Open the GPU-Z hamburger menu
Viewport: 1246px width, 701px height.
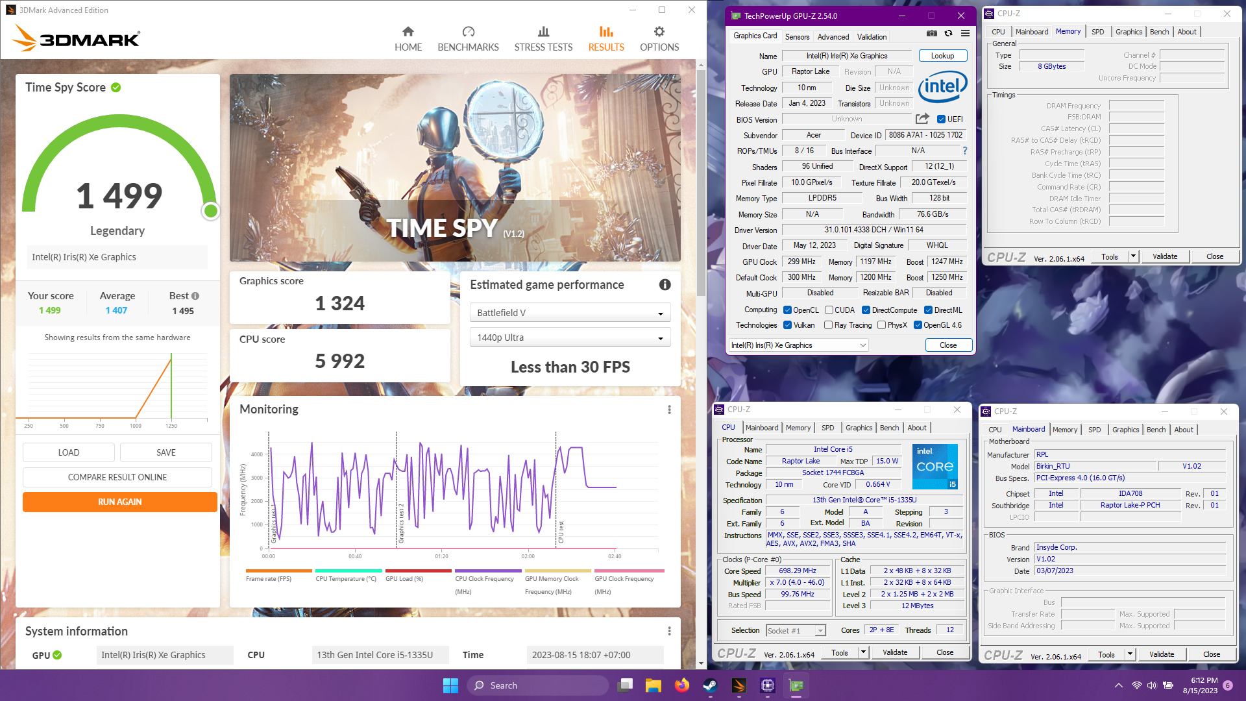click(x=965, y=33)
